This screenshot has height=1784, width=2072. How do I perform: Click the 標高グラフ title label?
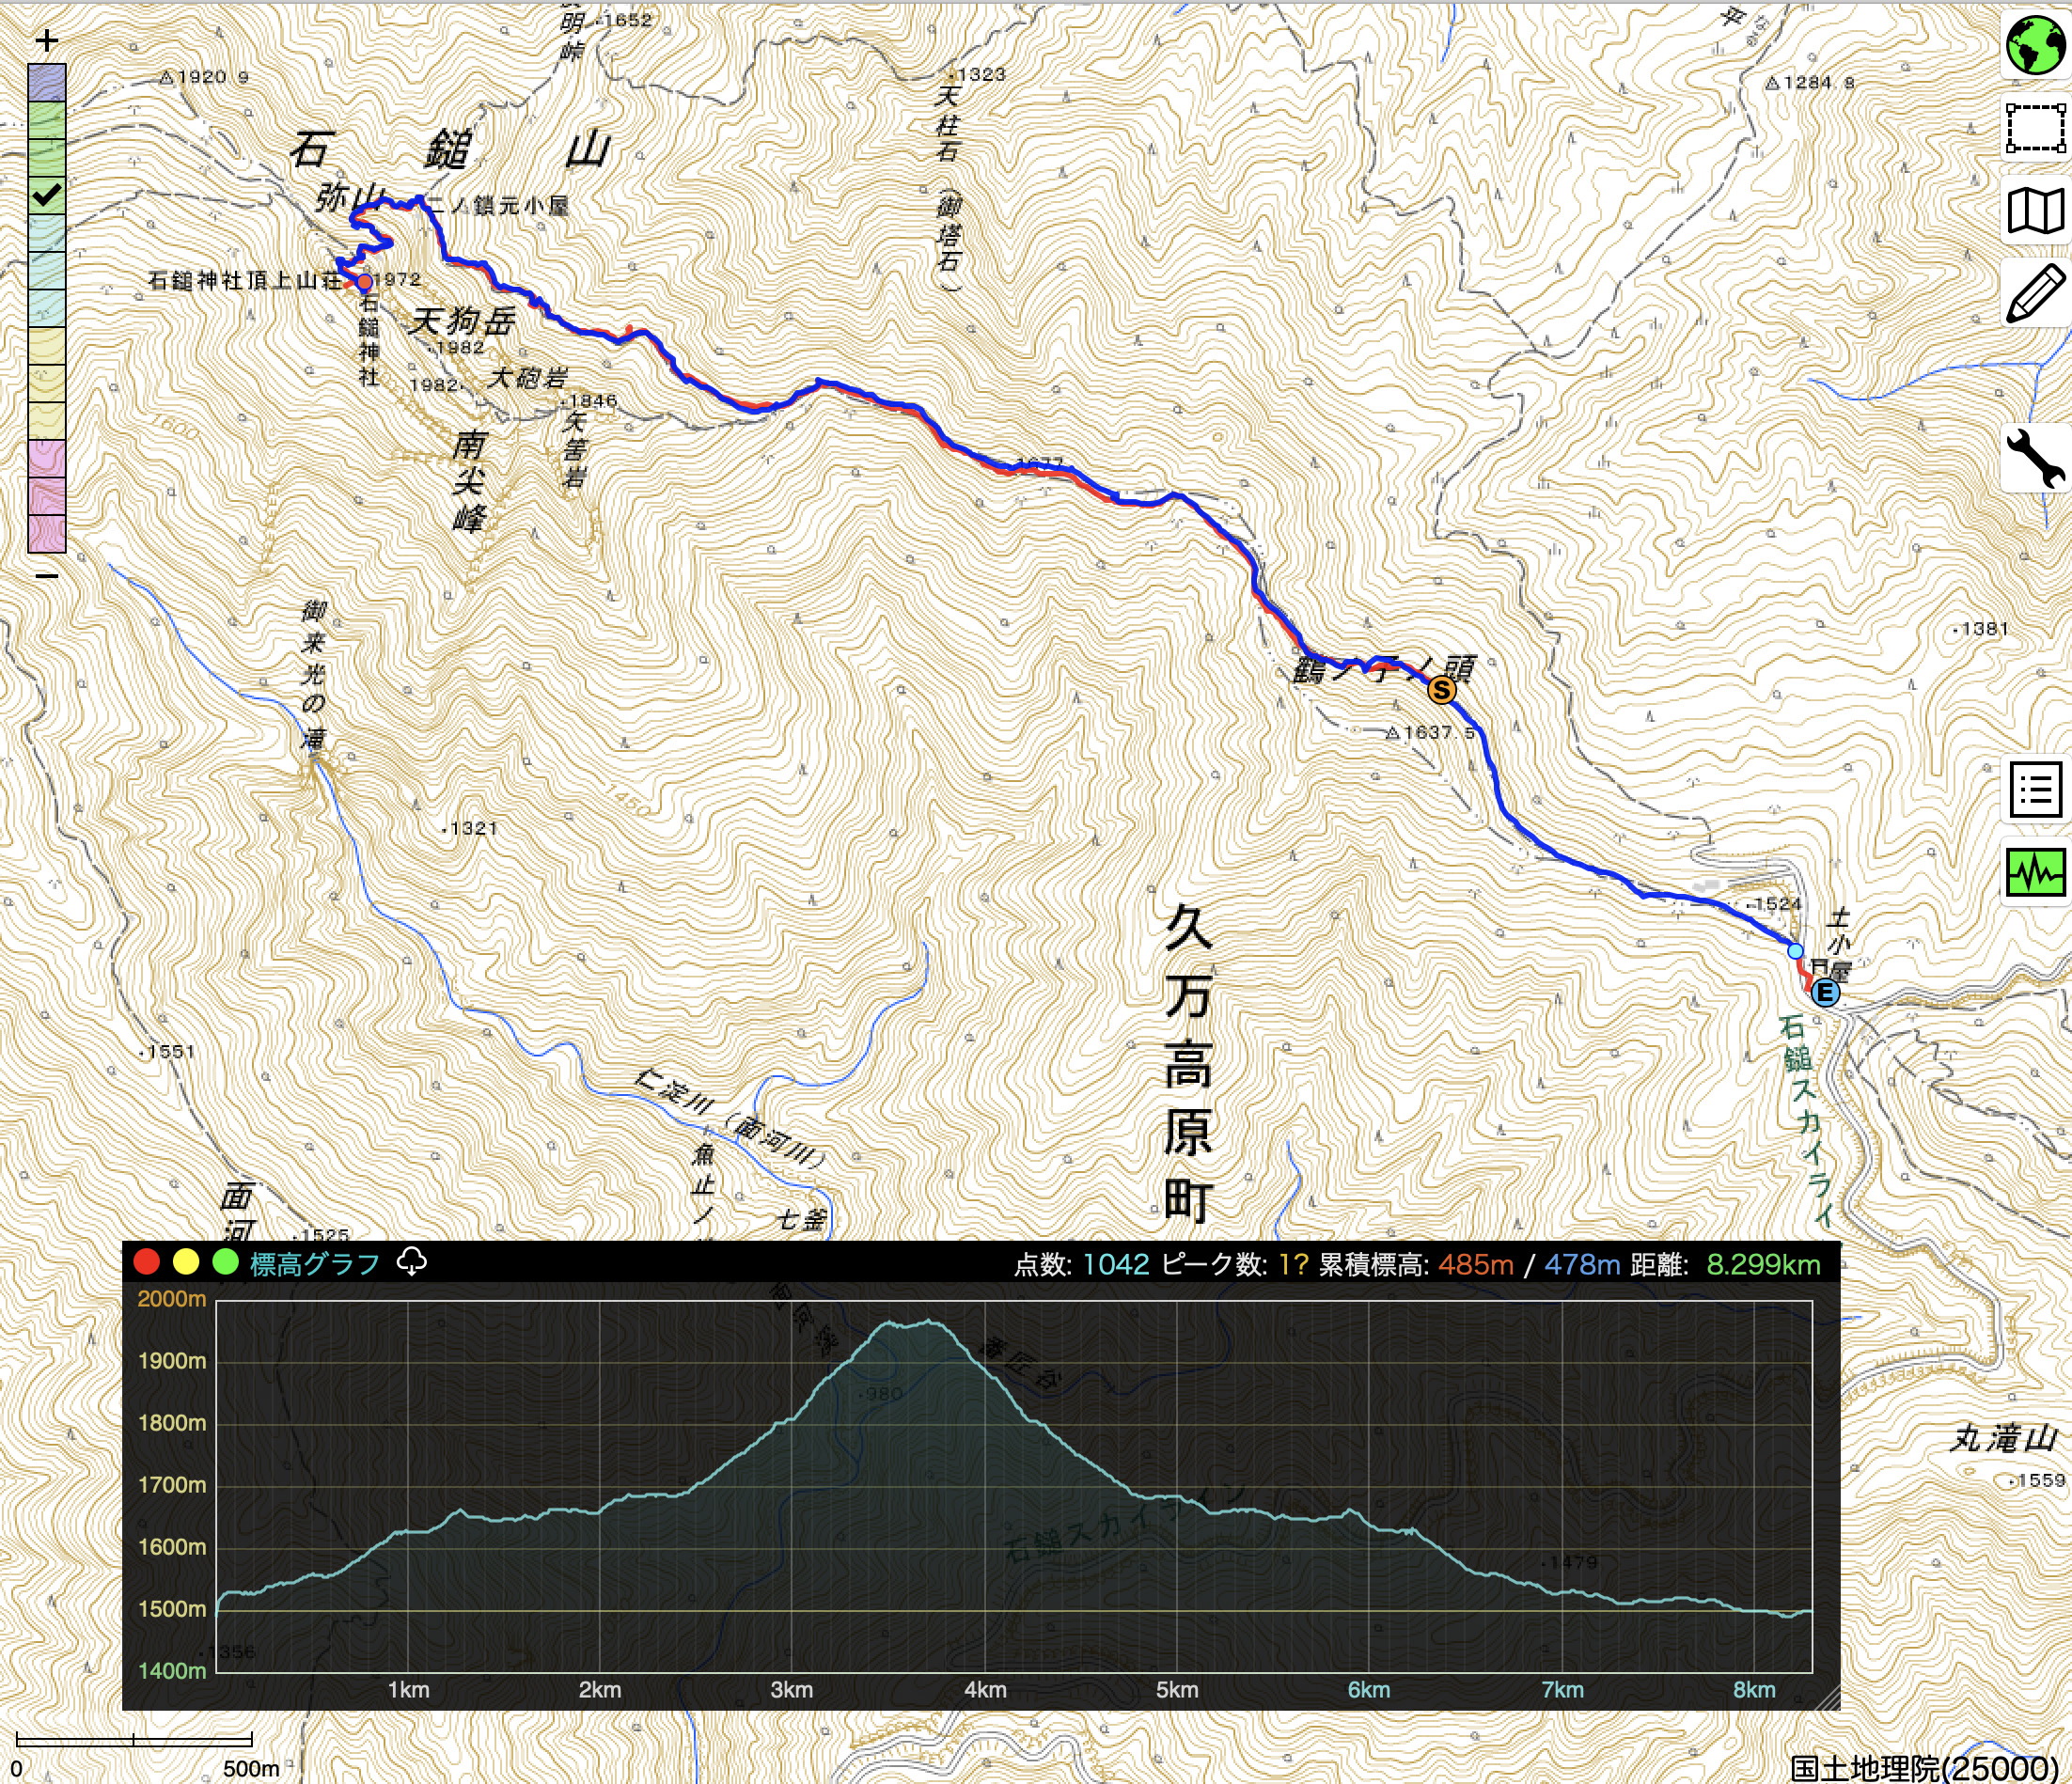click(x=314, y=1264)
